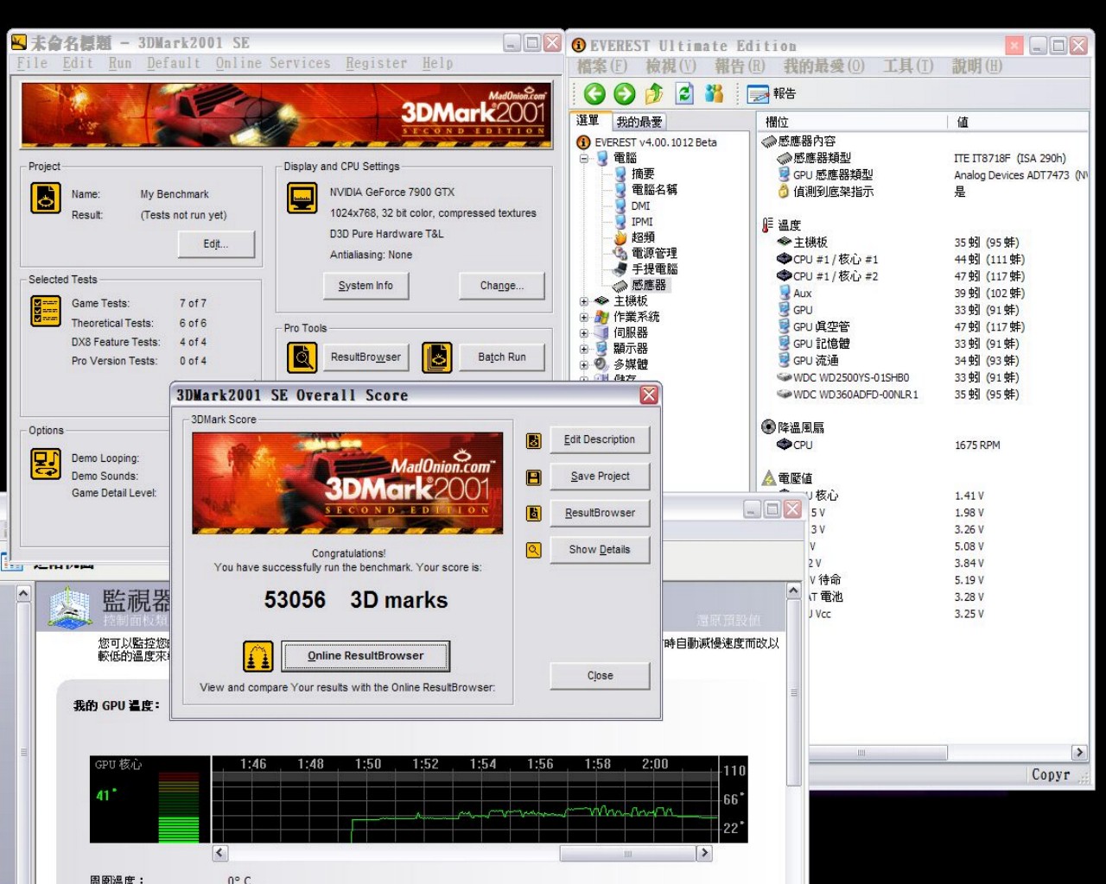Image resolution: width=1106 pixels, height=884 pixels.
Task: Click the Close button in score dialog
Action: click(600, 676)
